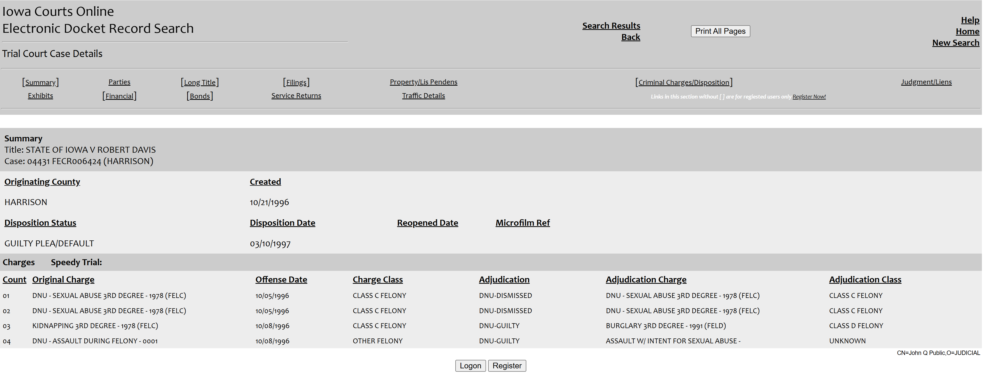Click the Trial Court Case Details heading
Screen dimensions: 985x373
point(52,53)
